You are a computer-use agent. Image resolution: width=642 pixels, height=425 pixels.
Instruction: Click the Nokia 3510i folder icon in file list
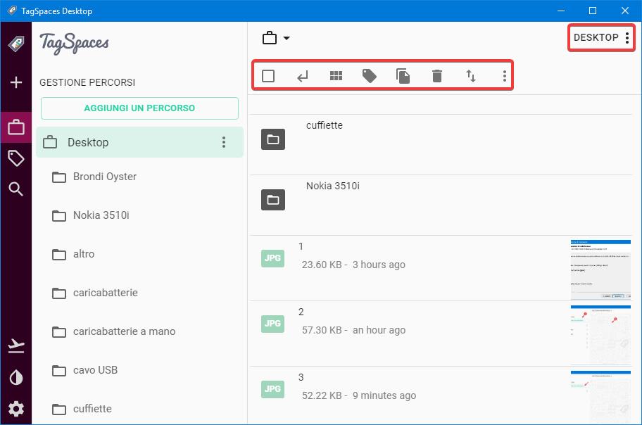(x=273, y=200)
